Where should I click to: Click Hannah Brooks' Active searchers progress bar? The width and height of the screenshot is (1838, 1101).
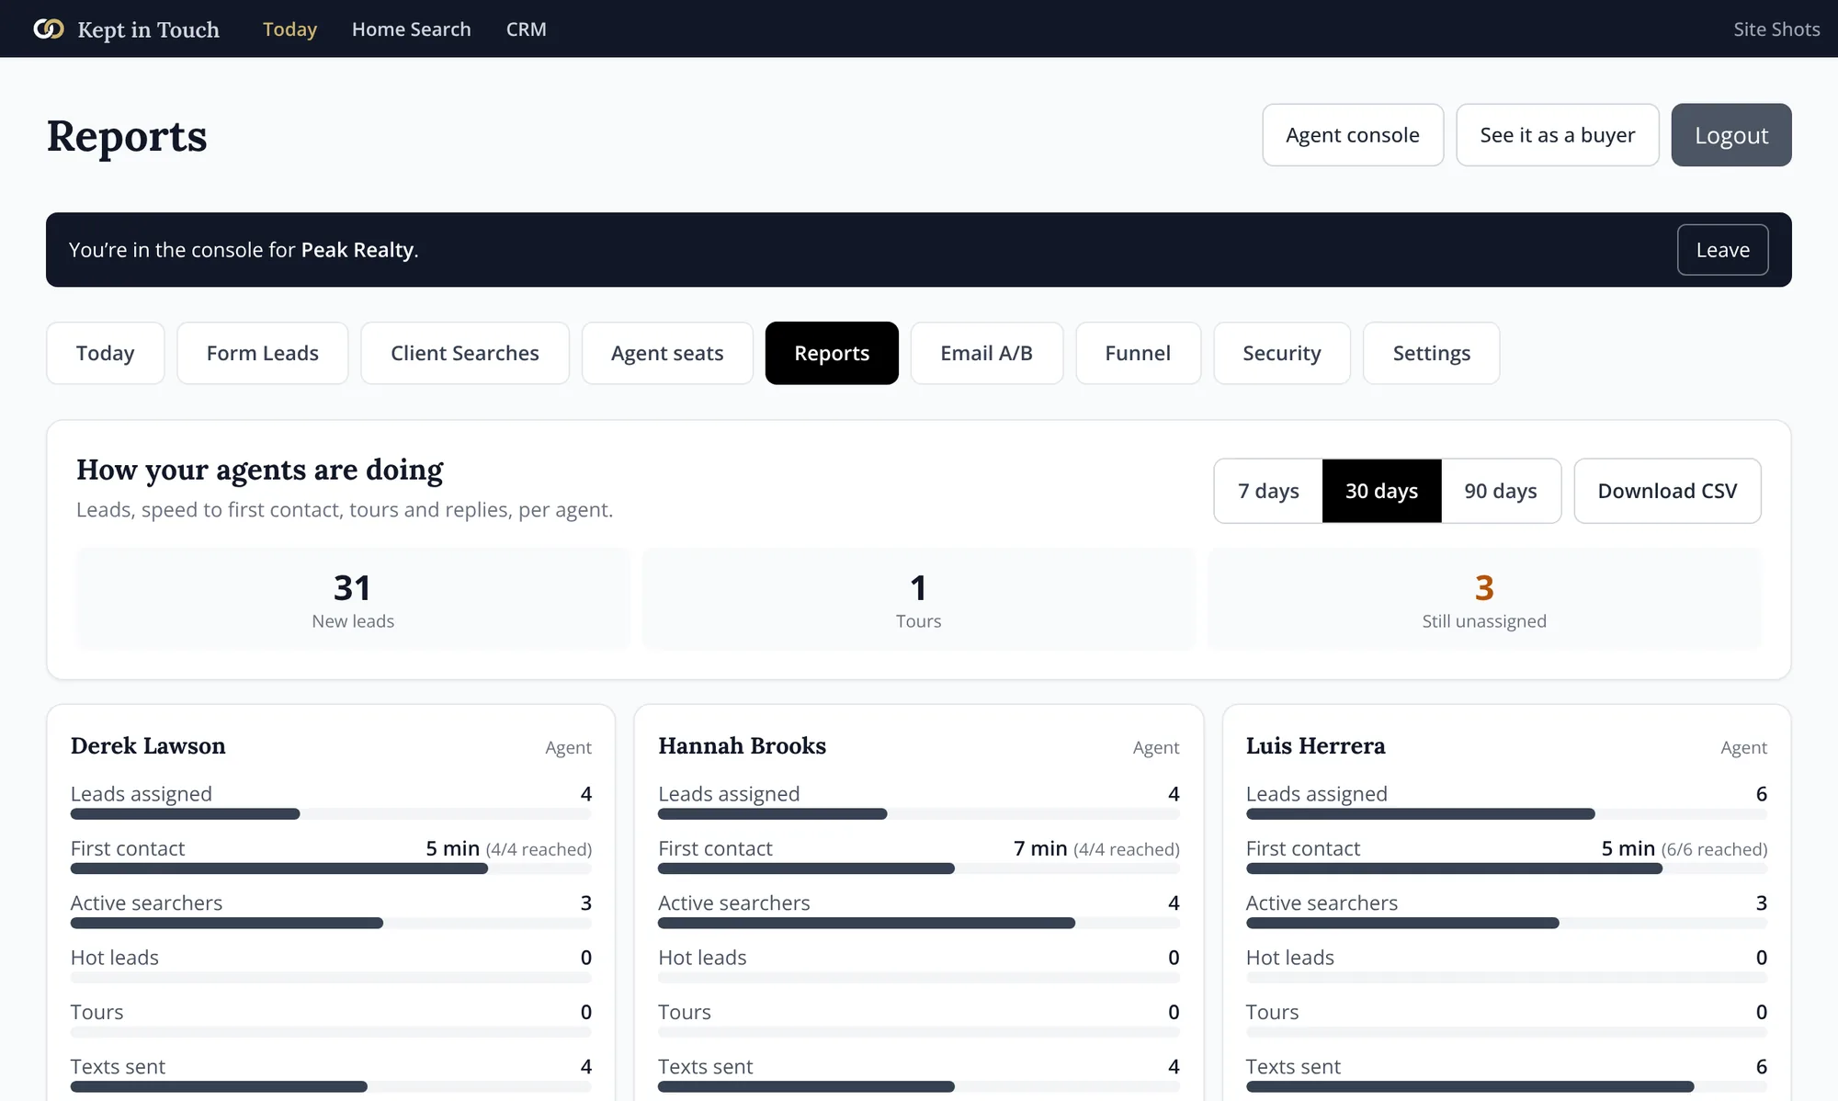tap(919, 923)
